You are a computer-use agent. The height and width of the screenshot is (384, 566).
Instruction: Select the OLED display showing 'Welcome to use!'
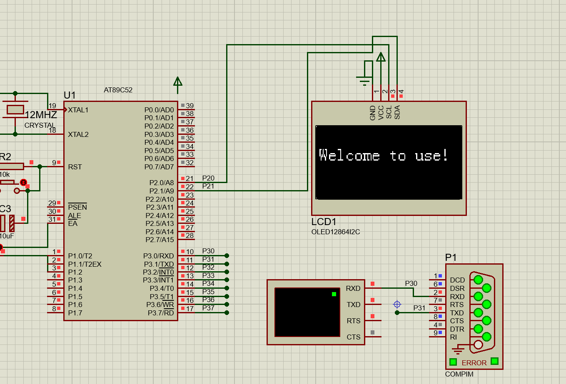389,163
